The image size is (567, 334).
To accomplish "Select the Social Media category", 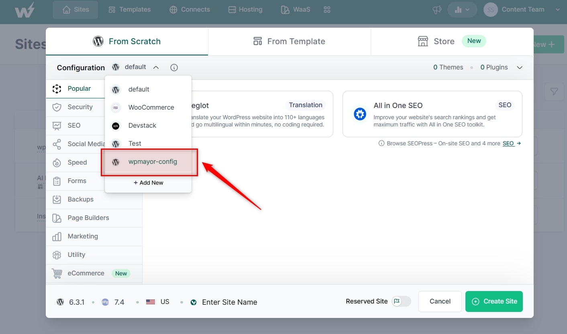I will coord(75,144).
